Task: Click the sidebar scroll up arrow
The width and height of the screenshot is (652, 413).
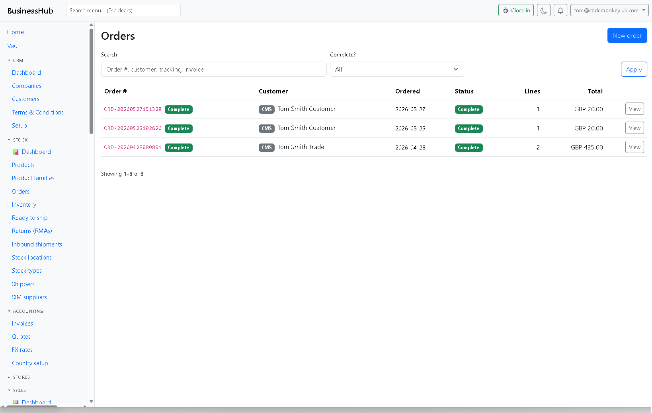Action: click(x=91, y=25)
